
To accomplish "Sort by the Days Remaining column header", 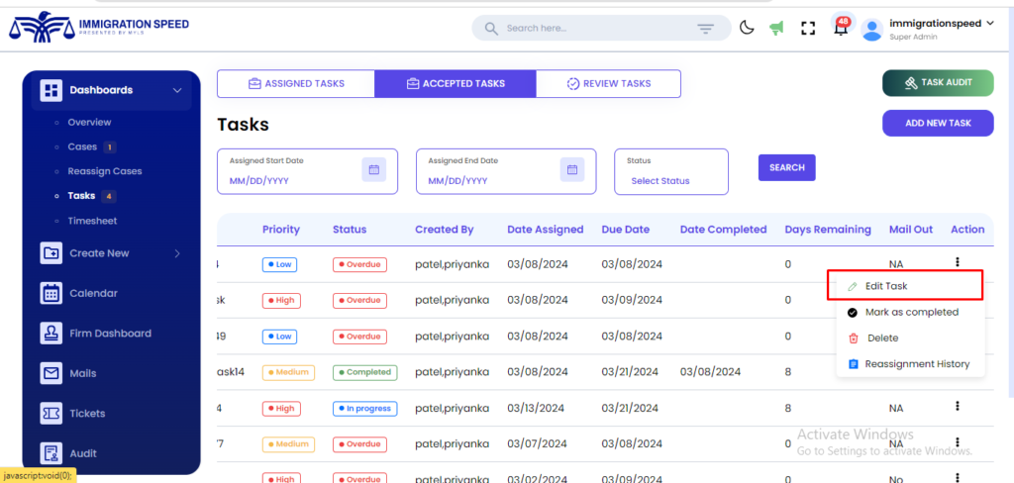I will [828, 230].
